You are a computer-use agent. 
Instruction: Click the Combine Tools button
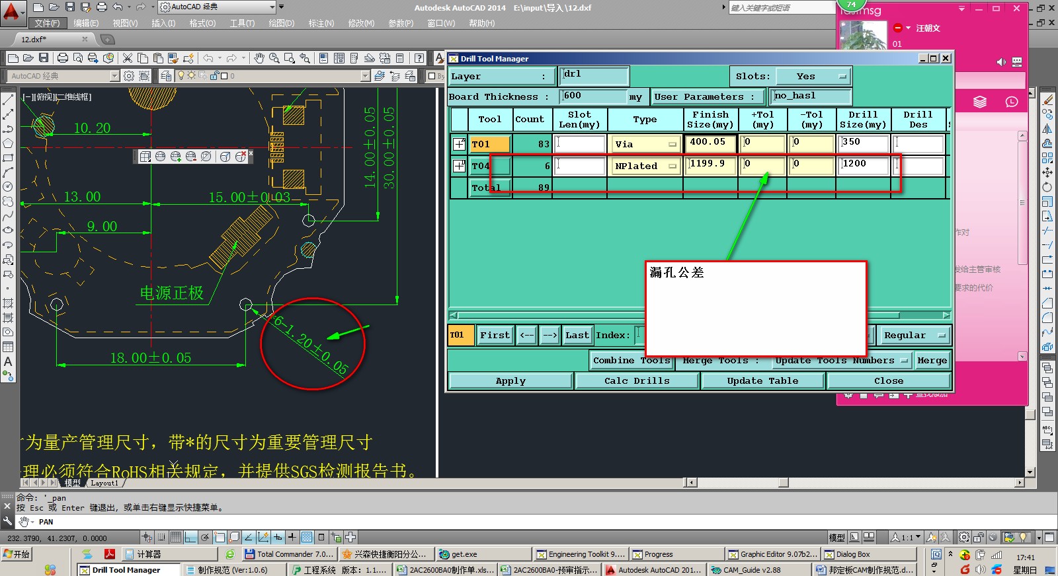pyautogui.click(x=631, y=360)
